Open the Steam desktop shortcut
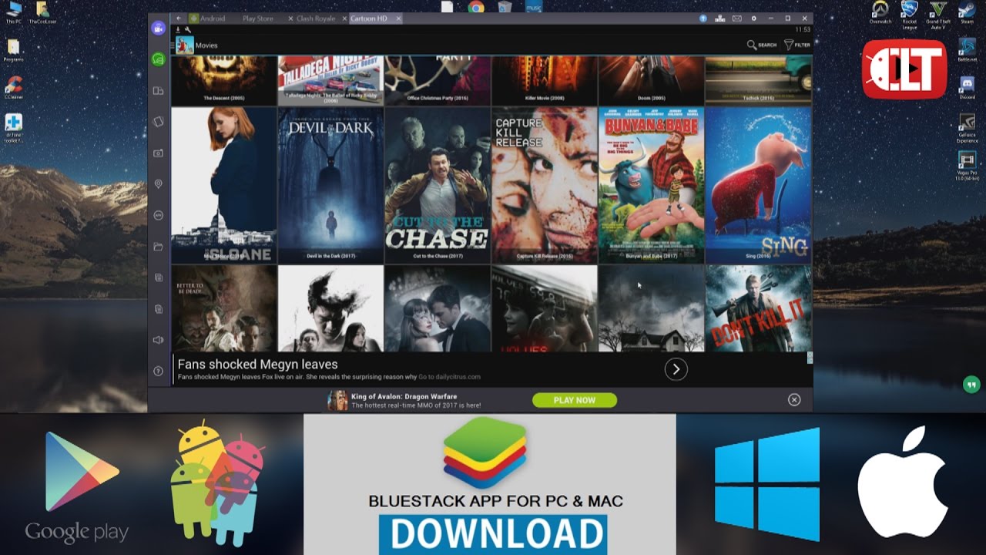This screenshot has height=555, width=986. coord(967,13)
